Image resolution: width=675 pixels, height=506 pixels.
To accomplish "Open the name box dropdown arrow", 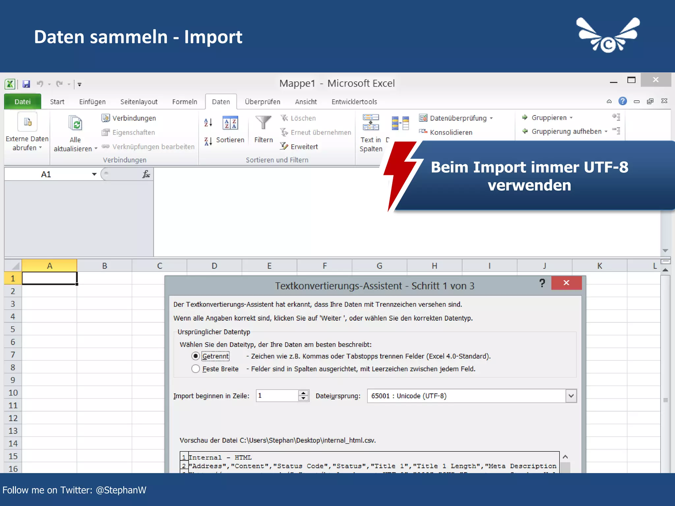I will click(x=94, y=174).
